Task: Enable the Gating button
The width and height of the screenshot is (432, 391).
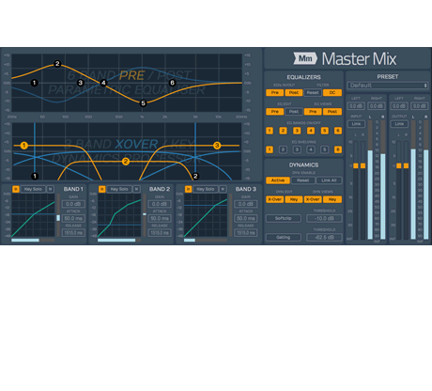Action: [284, 237]
